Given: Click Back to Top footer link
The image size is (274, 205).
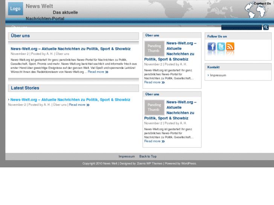Looking at the screenshot, I should pos(148,156).
